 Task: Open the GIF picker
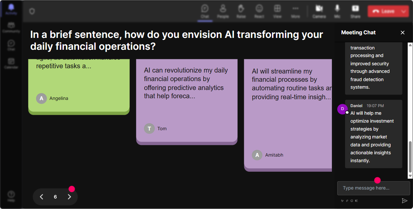point(356,200)
